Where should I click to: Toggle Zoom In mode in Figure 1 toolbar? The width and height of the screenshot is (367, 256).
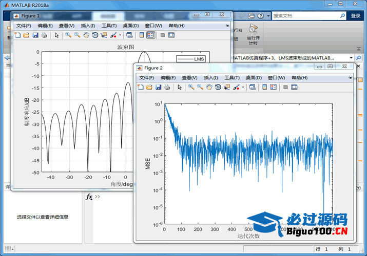(68, 35)
